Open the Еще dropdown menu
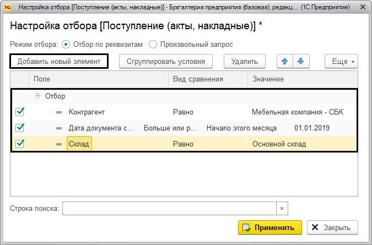Screen dimensions: 372x245 [342, 61]
